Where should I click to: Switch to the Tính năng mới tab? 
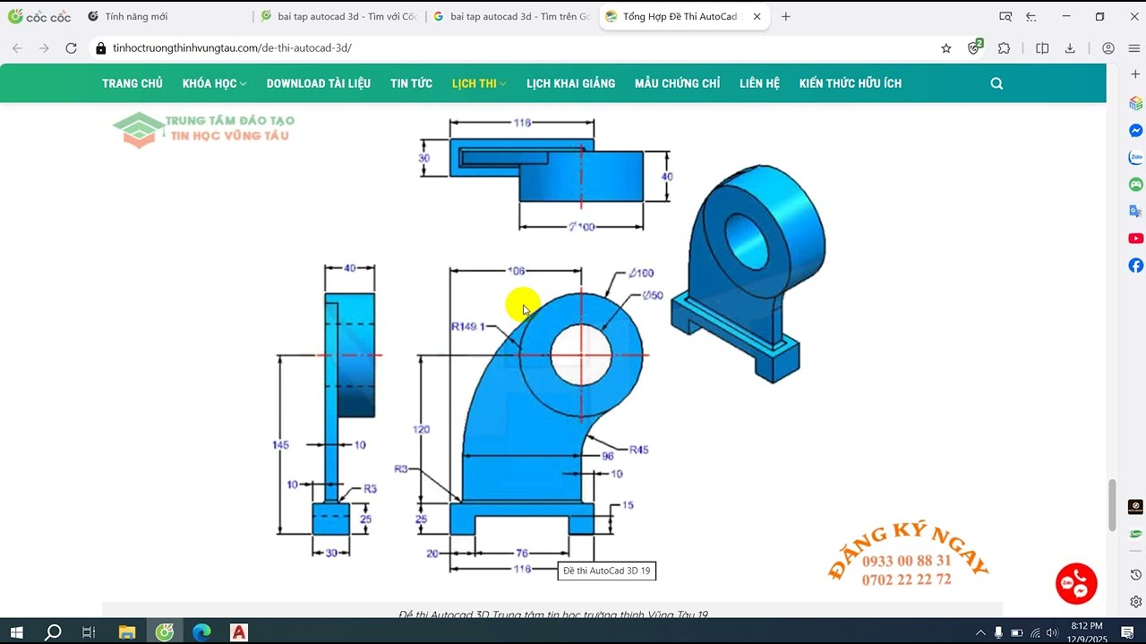(x=167, y=16)
